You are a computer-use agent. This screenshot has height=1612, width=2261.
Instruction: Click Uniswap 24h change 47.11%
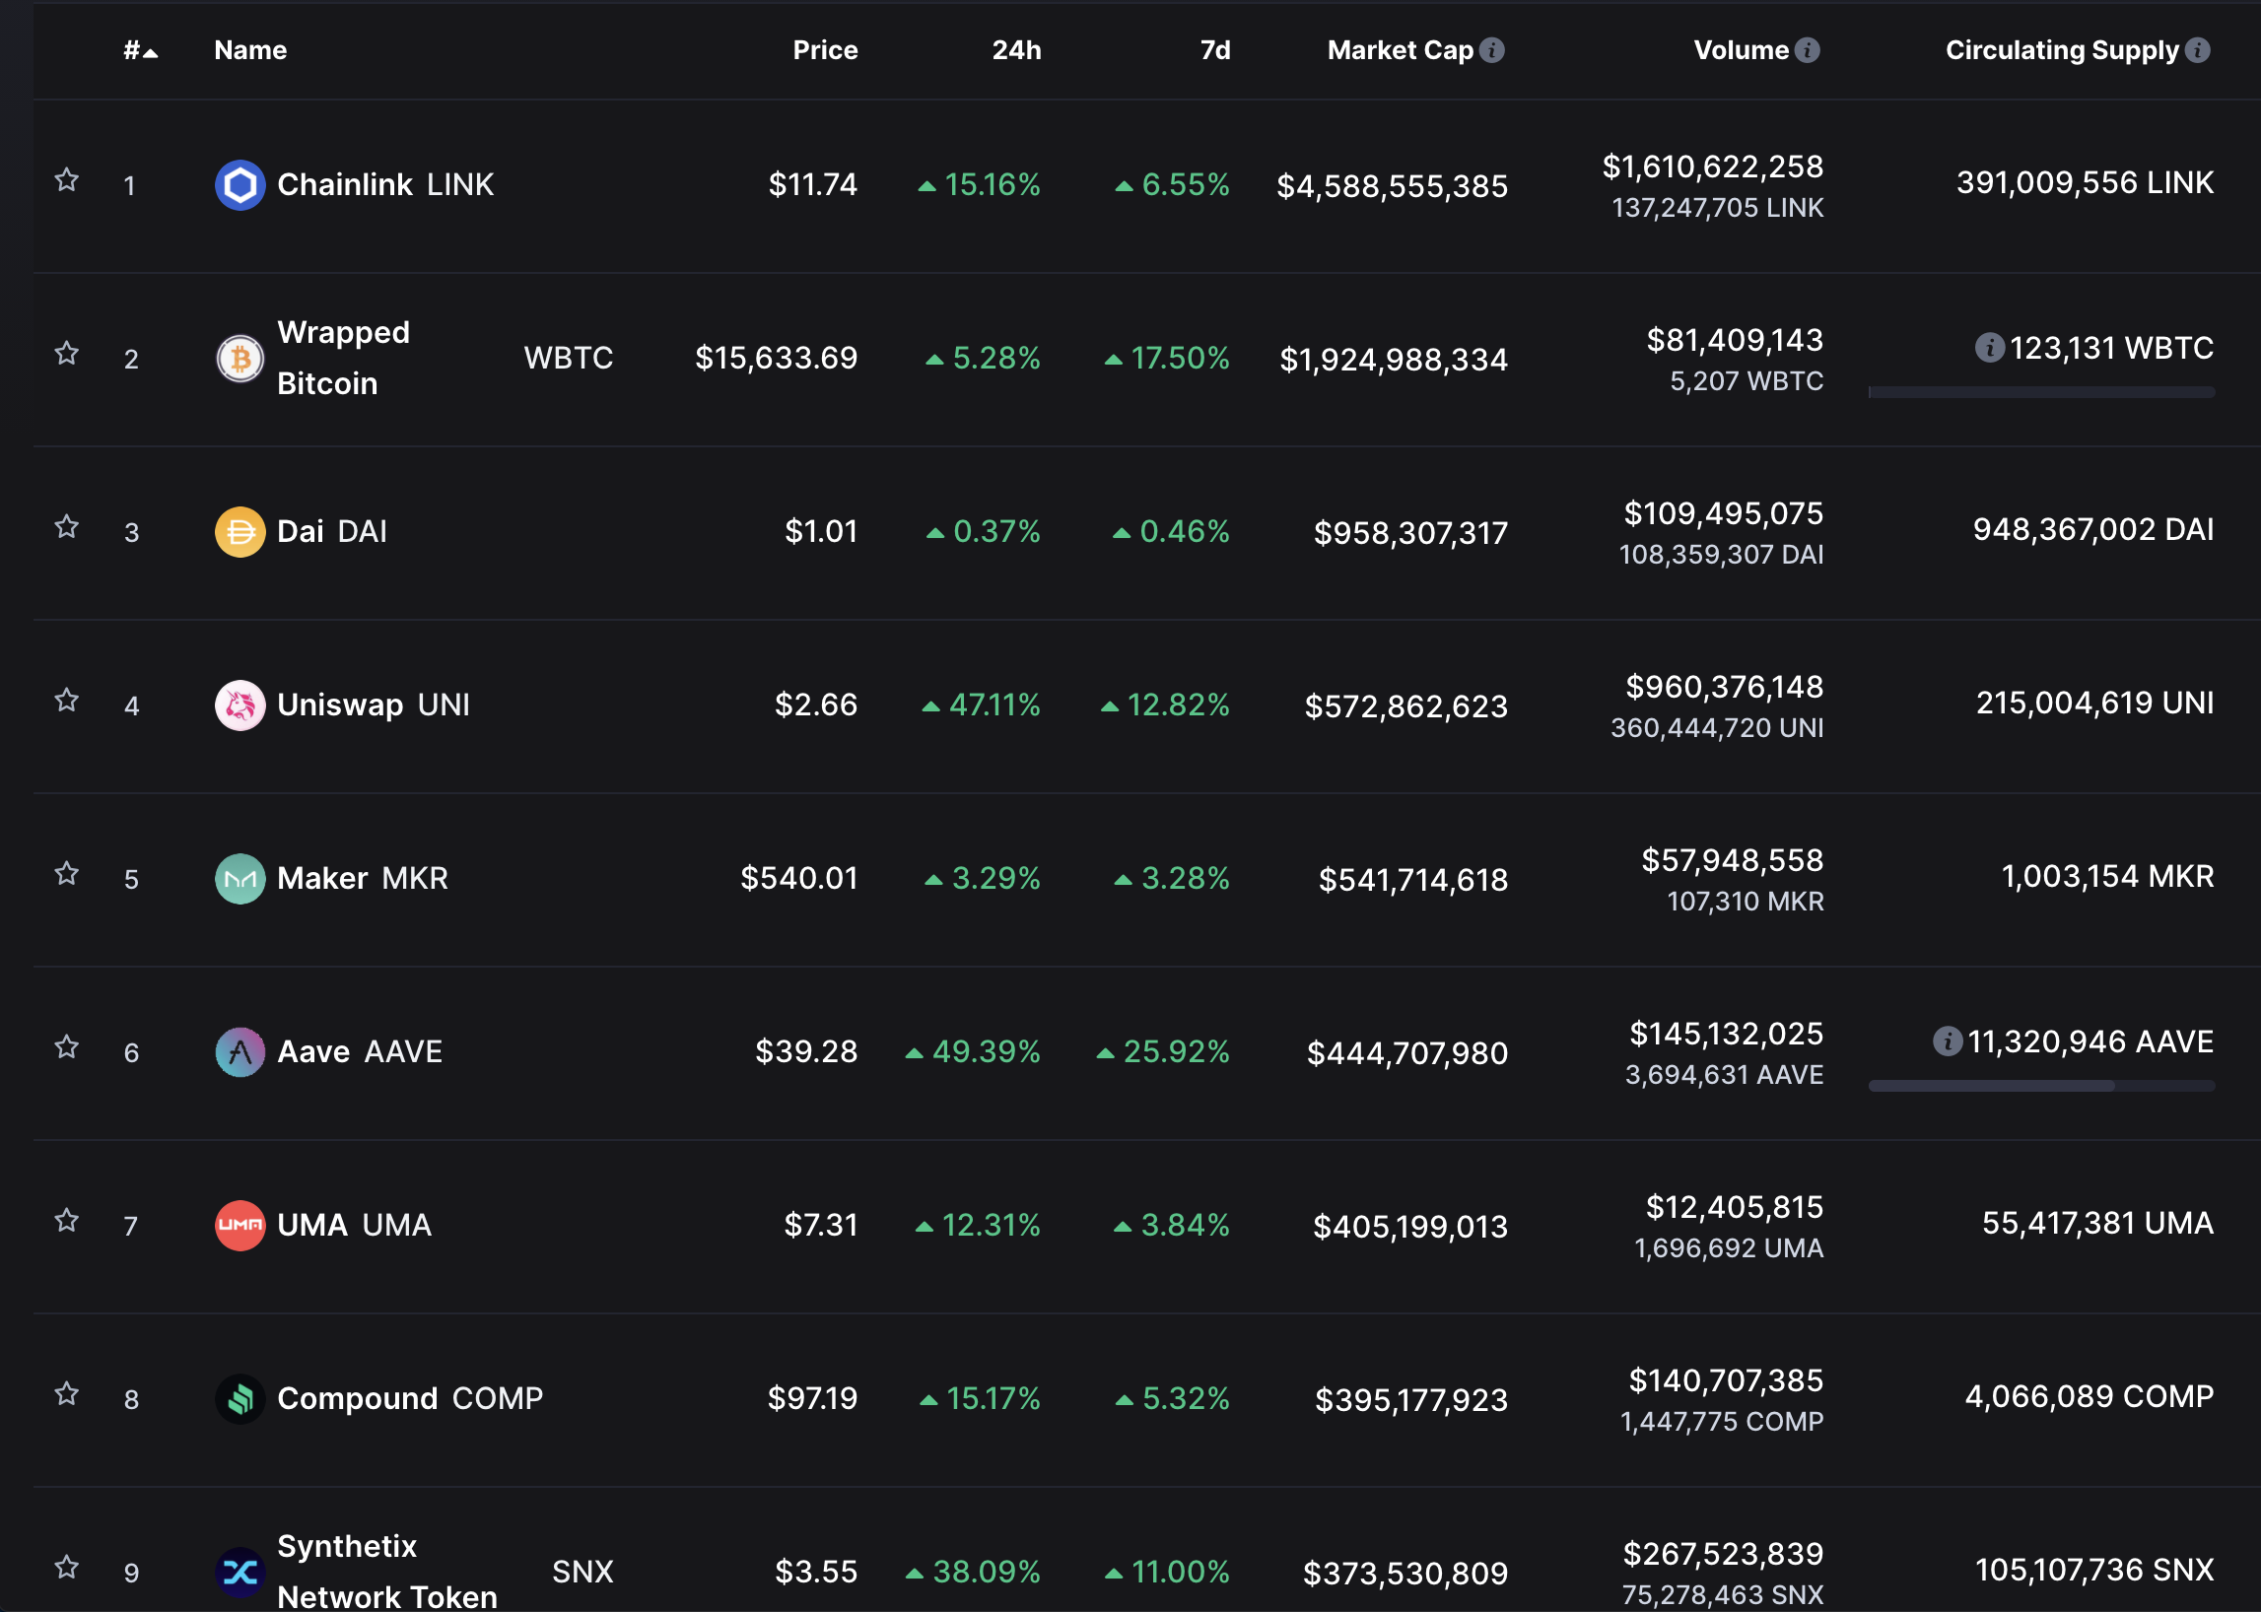tap(981, 705)
